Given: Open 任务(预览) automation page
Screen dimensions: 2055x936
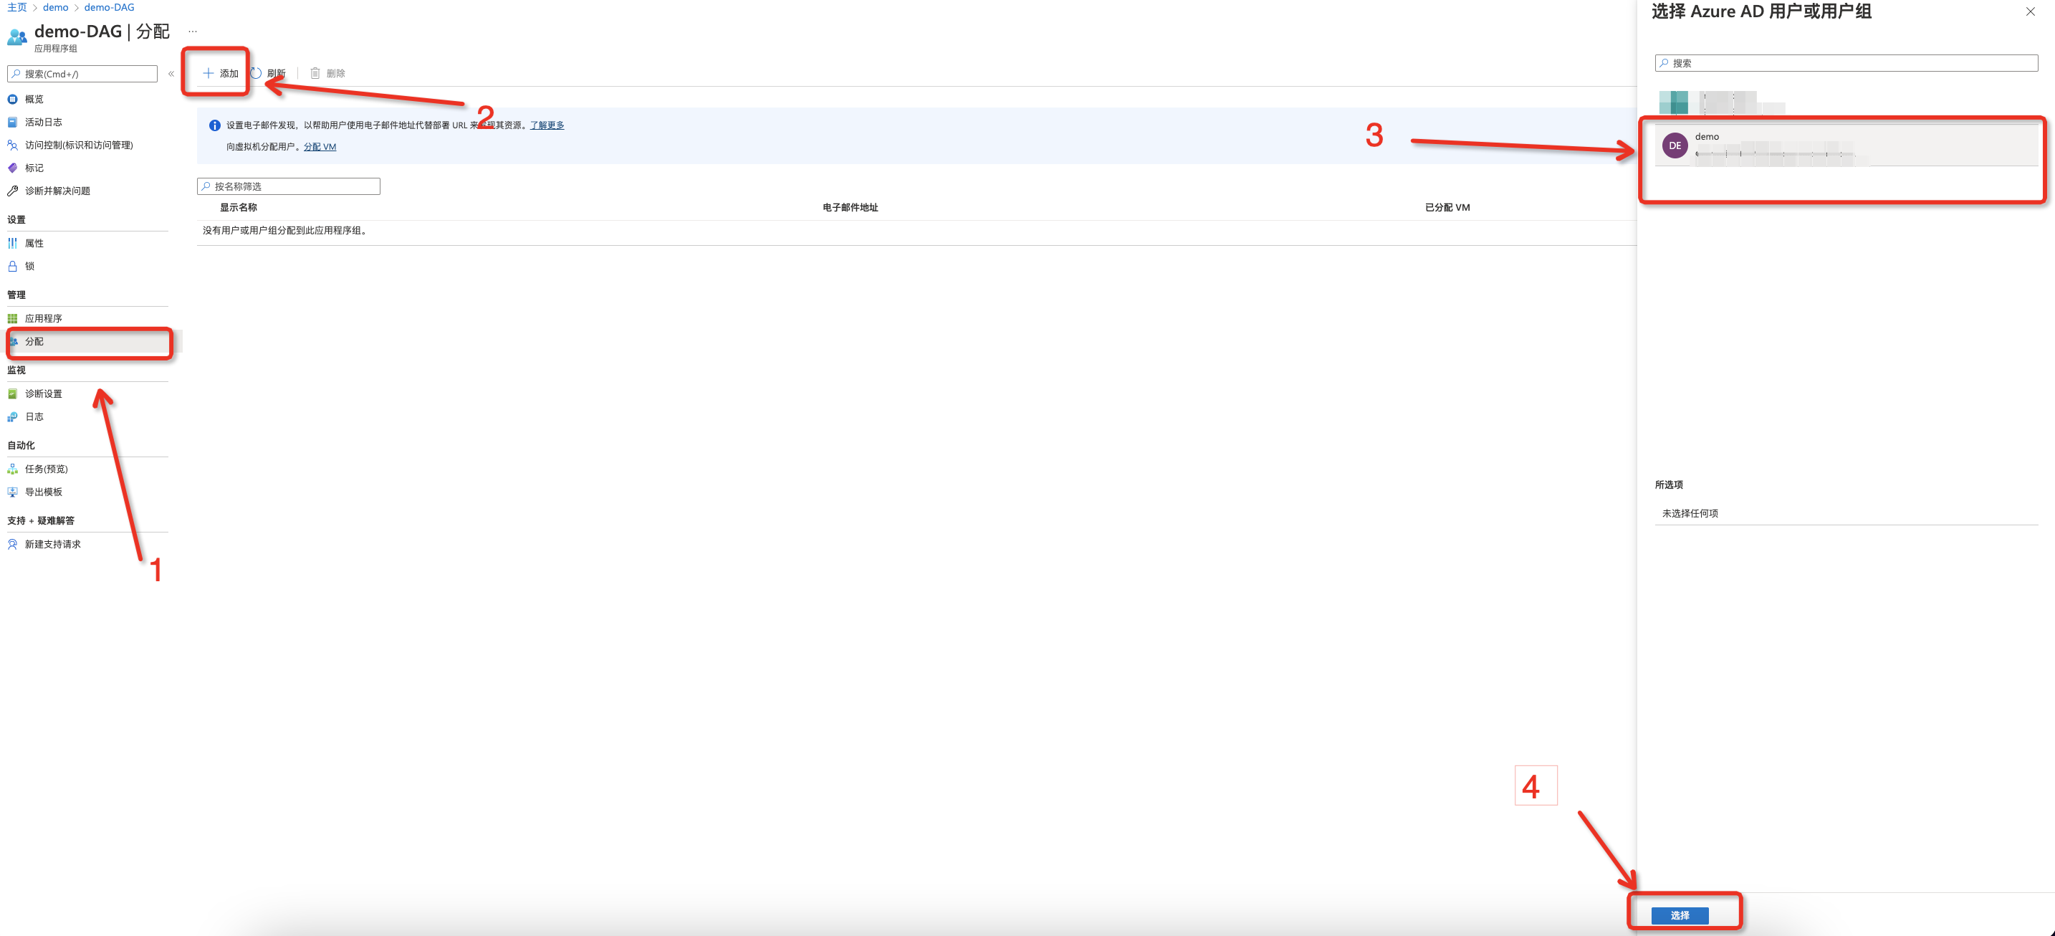Looking at the screenshot, I should tap(47, 469).
